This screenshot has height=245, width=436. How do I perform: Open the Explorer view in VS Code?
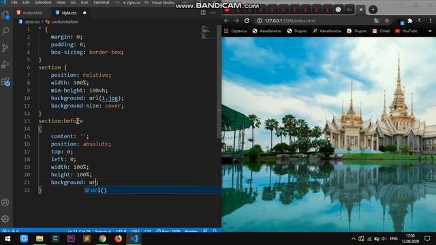pos(5,15)
